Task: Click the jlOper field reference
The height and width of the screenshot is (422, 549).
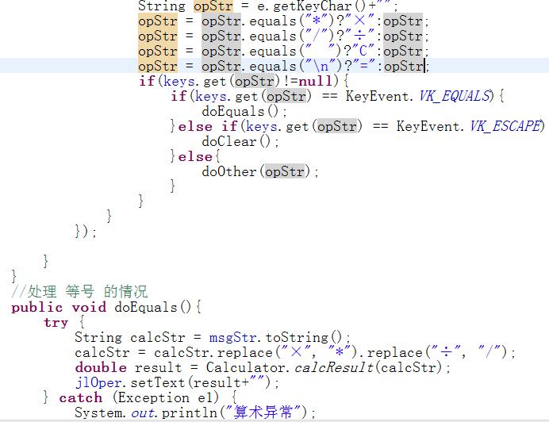Action: 98,383
